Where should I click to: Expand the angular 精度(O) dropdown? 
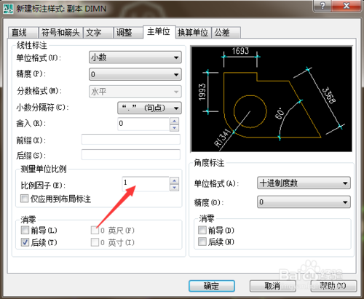[304, 202]
